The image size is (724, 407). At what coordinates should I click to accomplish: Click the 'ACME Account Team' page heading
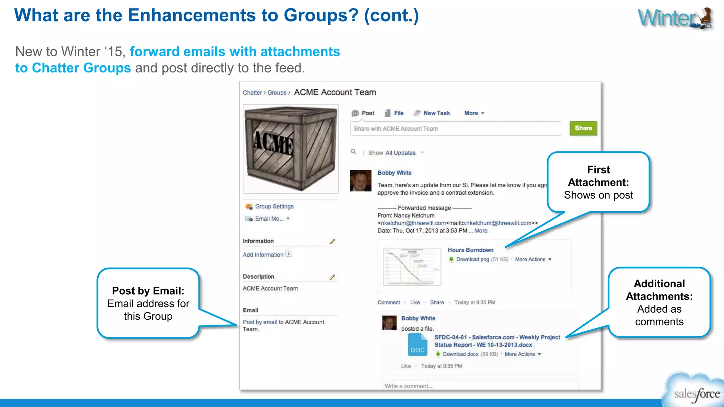click(x=335, y=92)
